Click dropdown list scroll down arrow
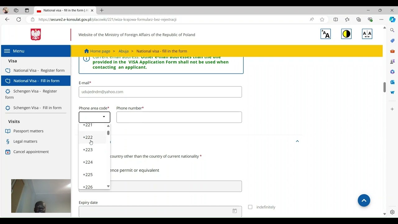Viewport: 398px width, 224px height. [x=108, y=186]
